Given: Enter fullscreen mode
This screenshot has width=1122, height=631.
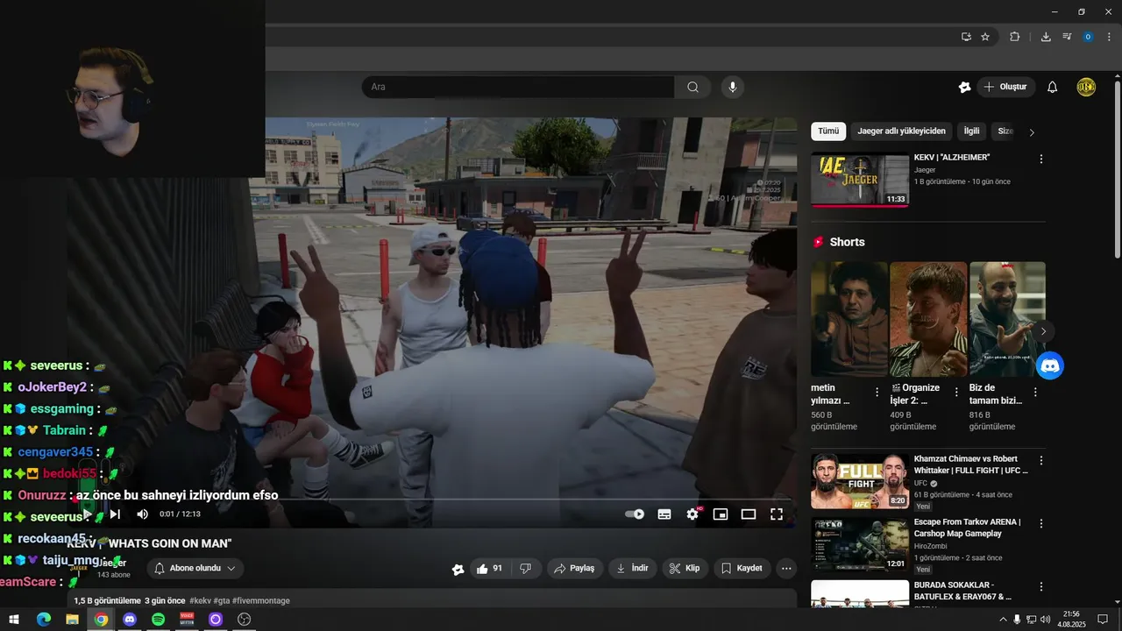Looking at the screenshot, I should tap(777, 514).
